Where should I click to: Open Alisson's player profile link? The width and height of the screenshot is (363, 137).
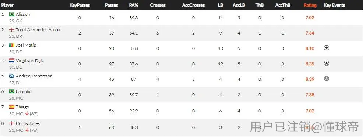pos(23,14)
